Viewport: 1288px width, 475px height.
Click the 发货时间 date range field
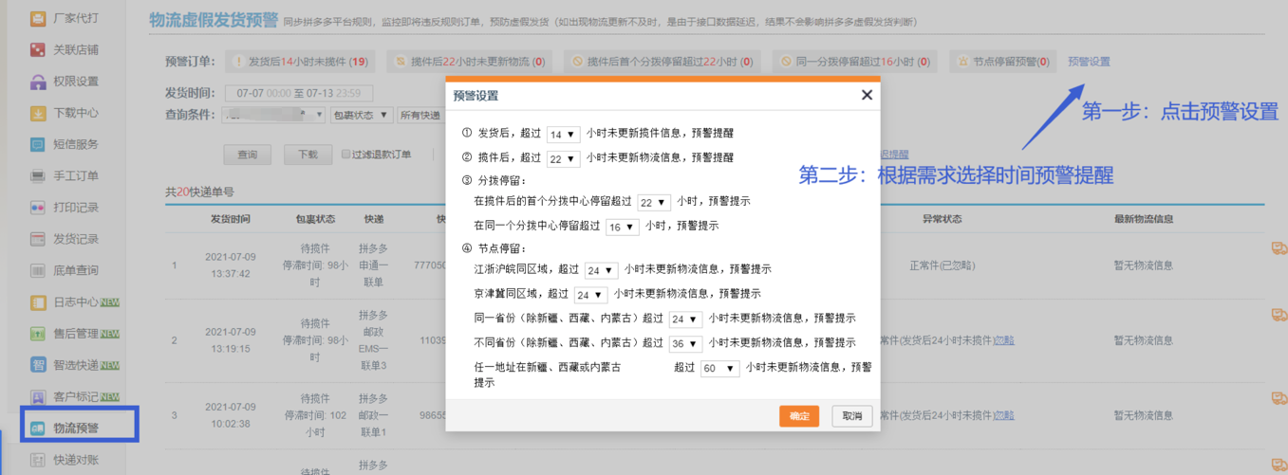pos(298,93)
